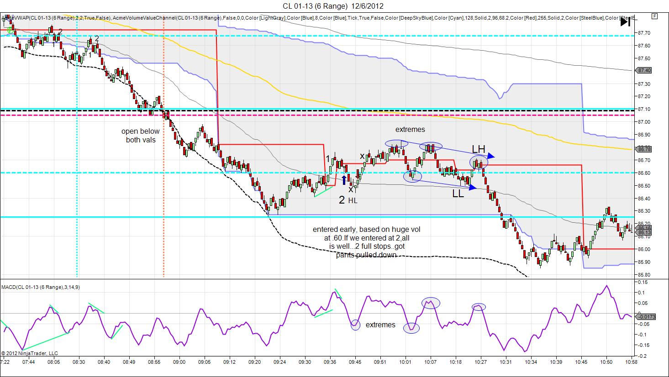Click the green circle marker on the chart
669x377 pixels.
click(x=10, y=31)
